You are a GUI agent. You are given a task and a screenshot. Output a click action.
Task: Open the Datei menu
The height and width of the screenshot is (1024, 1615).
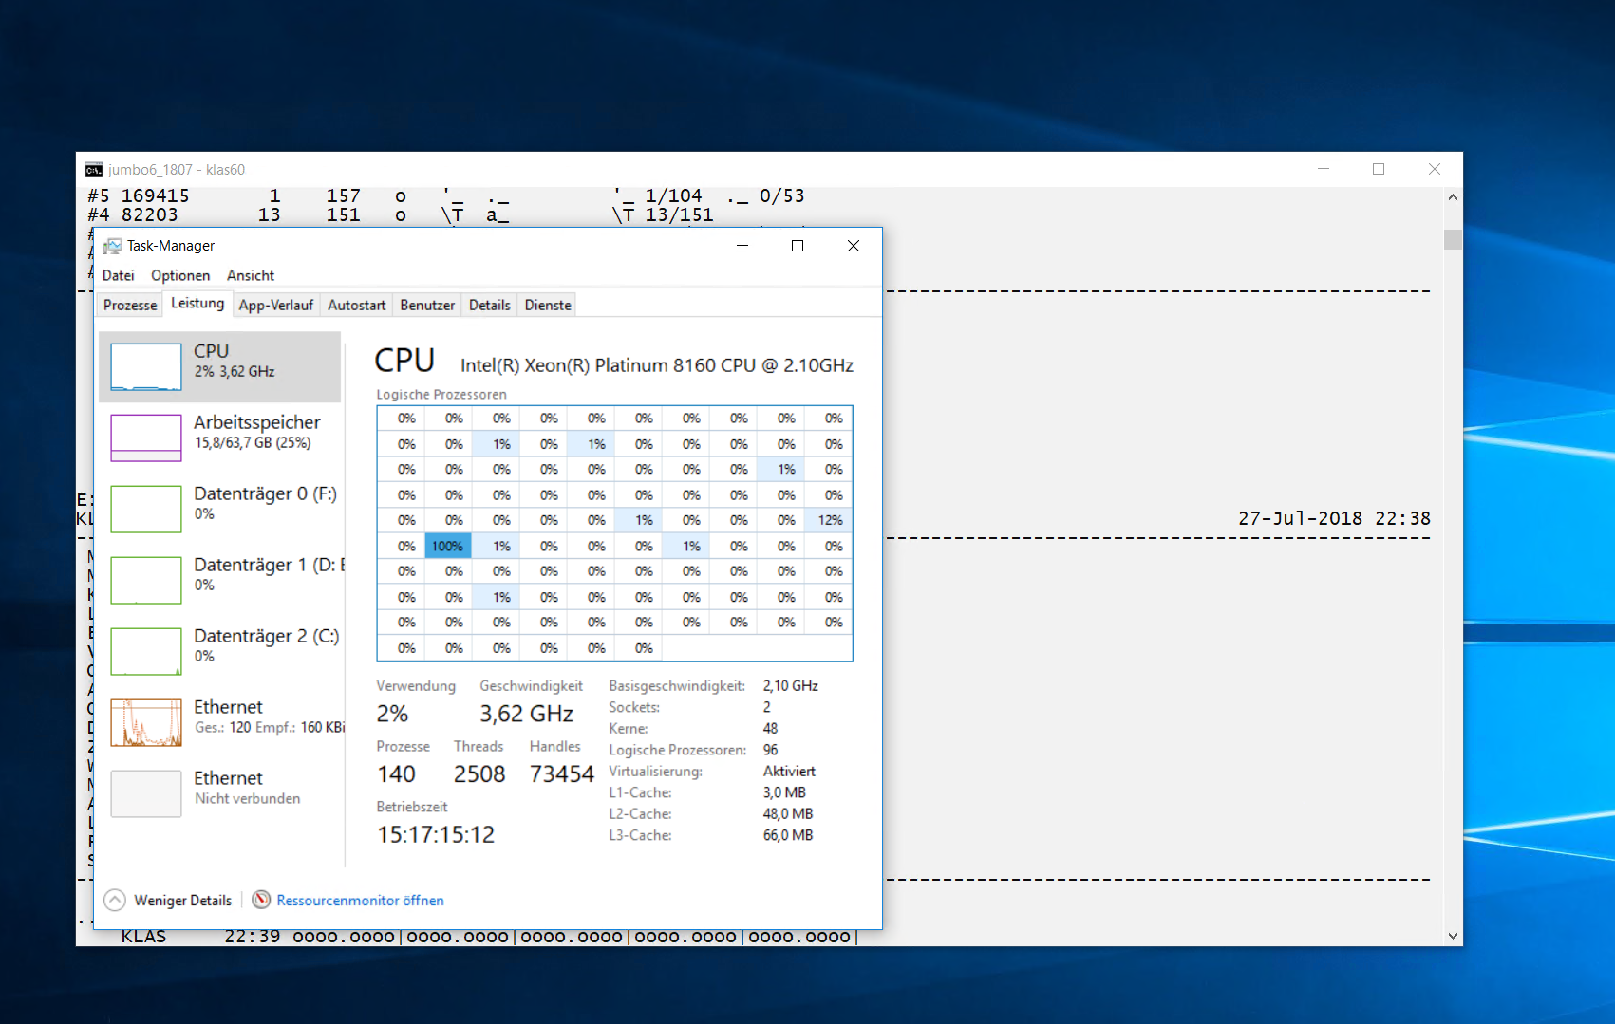[119, 275]
